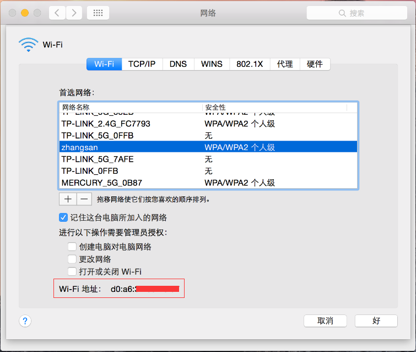Select the zhangsan network row
Viewport: 416px width, 352px height.
coord(208,147)
